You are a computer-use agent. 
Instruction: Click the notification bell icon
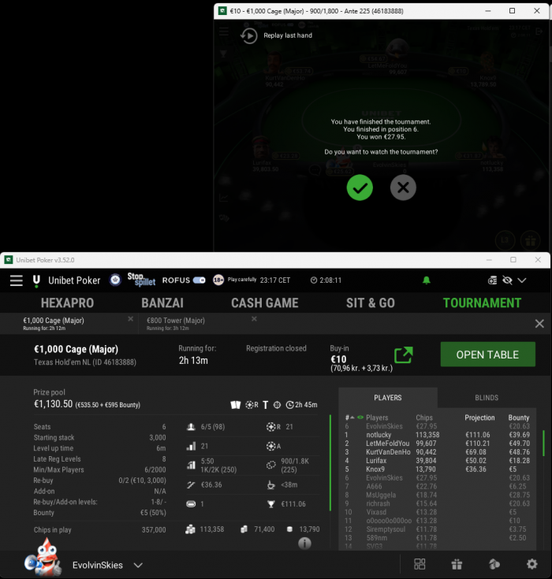click(427, 280)
